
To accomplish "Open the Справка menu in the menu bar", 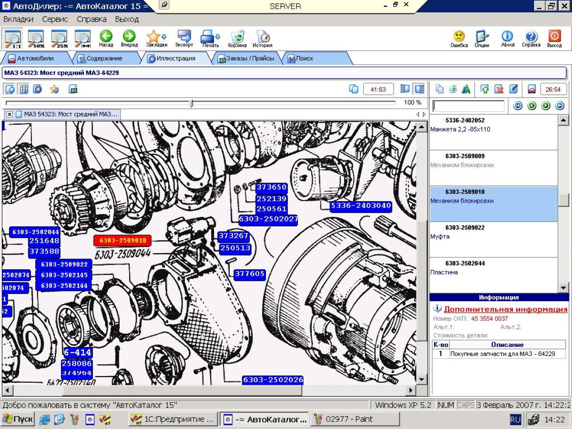I will (92, 20).
